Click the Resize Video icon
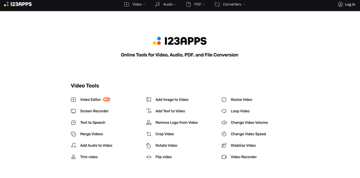 point(224,100)
